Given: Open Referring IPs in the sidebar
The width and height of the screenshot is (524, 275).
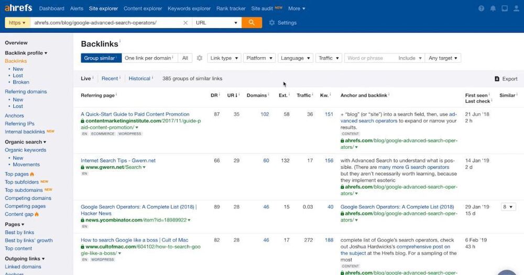Looking at the screenshot, I should point(19,124).
